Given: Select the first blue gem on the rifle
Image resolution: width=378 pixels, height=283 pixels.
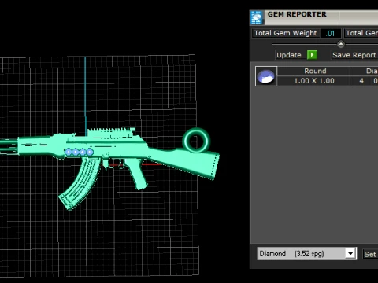Looking at the screenshot, I should [69, 152].
